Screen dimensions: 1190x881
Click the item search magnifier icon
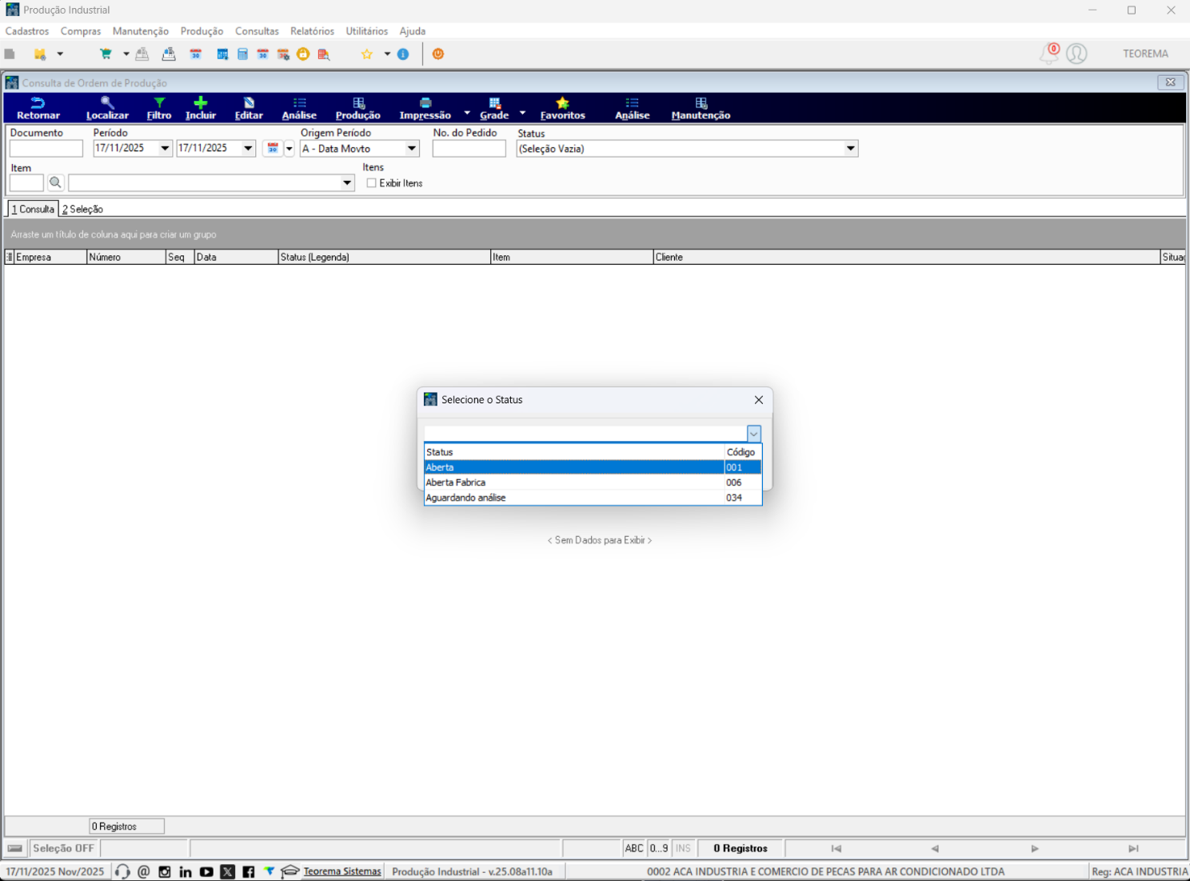[55, 183]
